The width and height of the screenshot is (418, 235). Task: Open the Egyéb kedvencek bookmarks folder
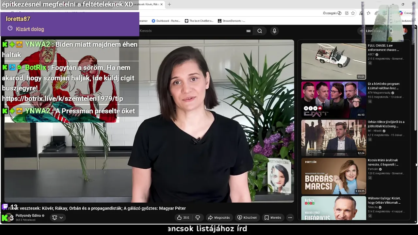coord(402,21)
